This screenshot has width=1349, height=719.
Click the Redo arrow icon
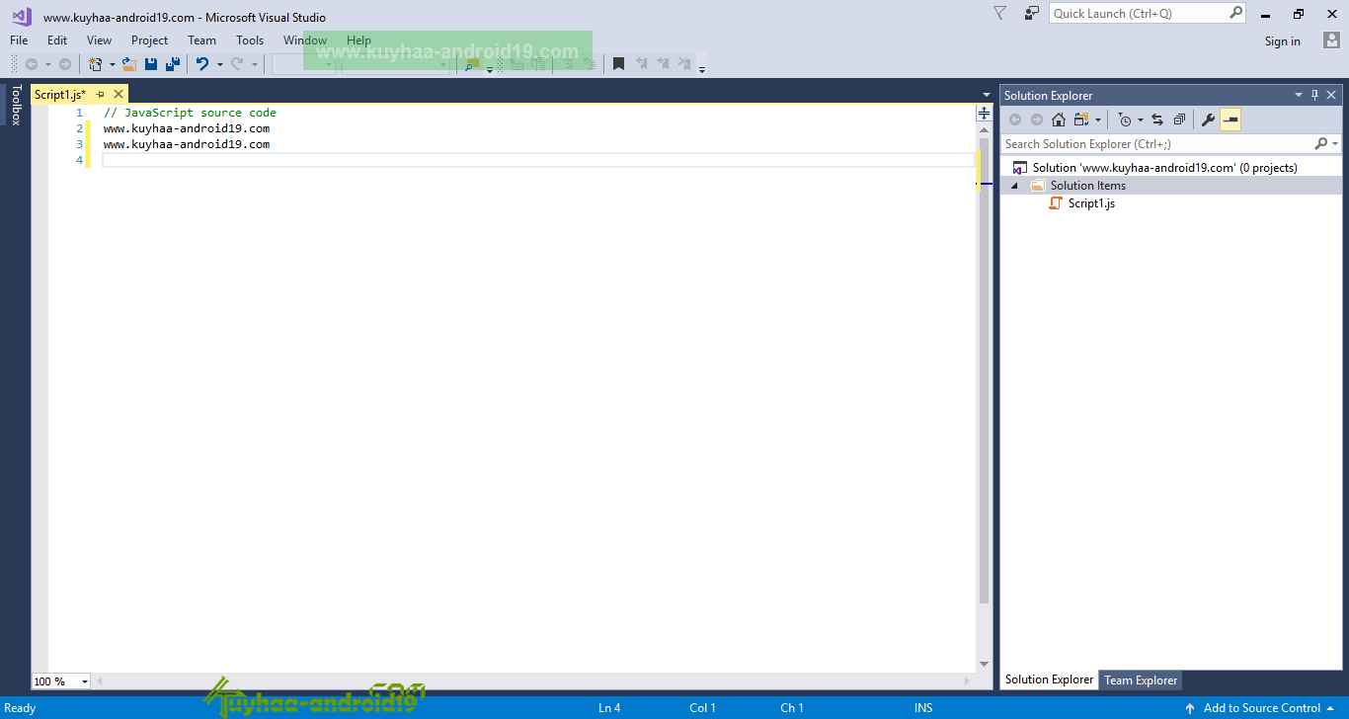click(x=237, y=64)
